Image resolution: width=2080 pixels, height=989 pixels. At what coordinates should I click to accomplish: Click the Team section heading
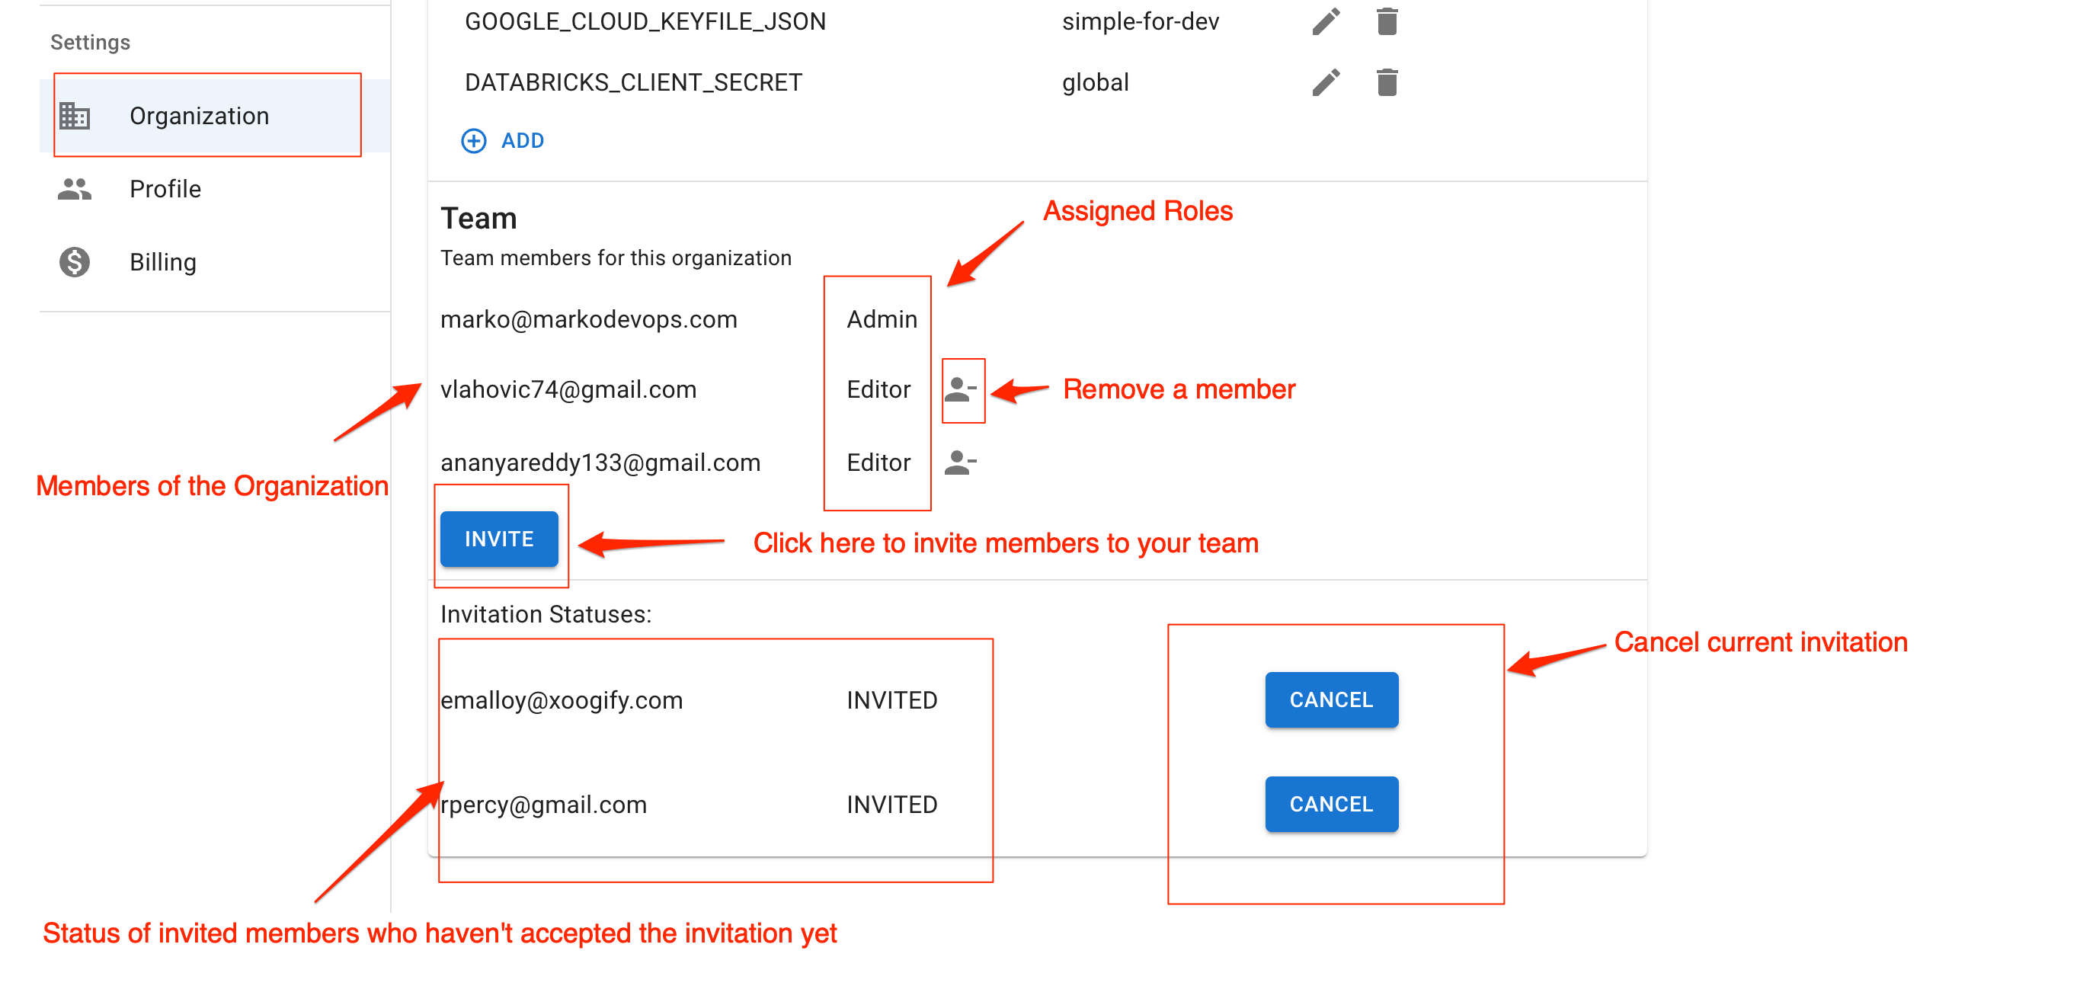[478, 219]
